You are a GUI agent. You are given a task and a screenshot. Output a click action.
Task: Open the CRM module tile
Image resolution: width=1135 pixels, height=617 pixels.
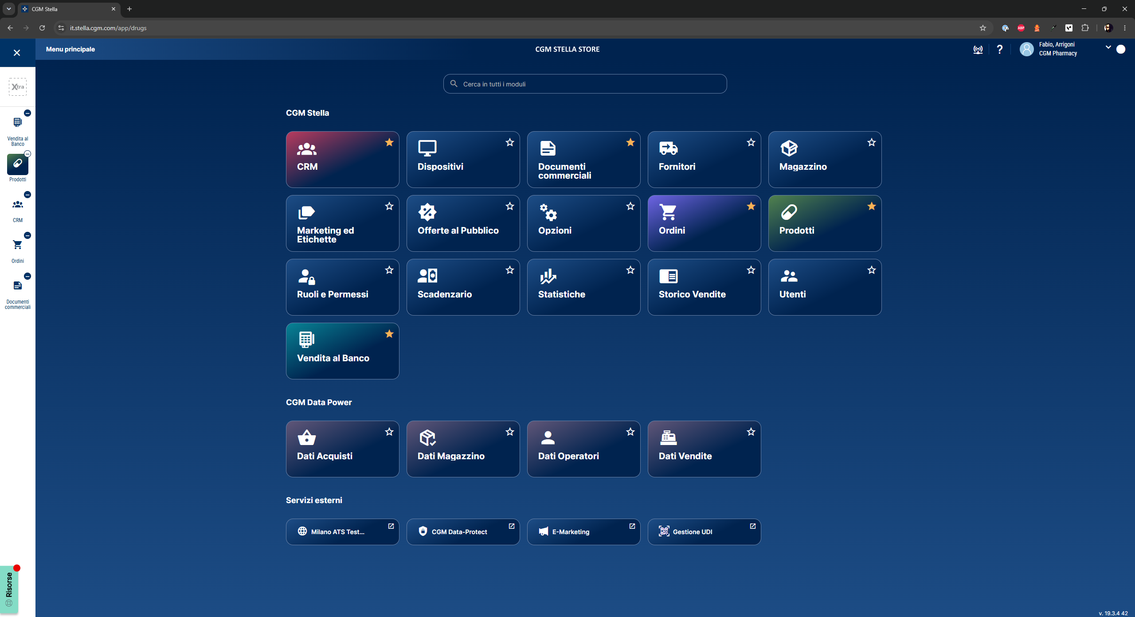coord(342,159)
